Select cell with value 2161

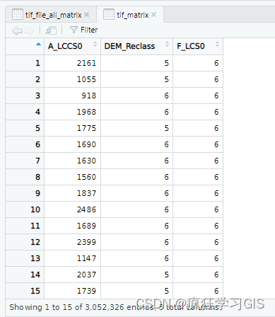[x=72, y=63]
